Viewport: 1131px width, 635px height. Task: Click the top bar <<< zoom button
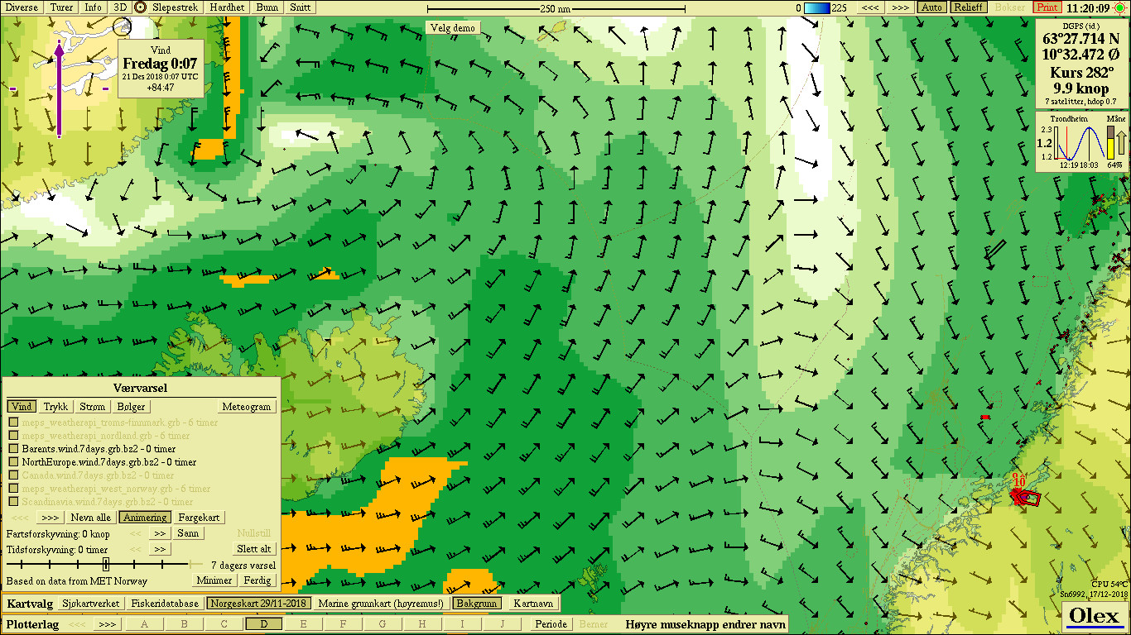pyautogui.click(x=869, y=7)
